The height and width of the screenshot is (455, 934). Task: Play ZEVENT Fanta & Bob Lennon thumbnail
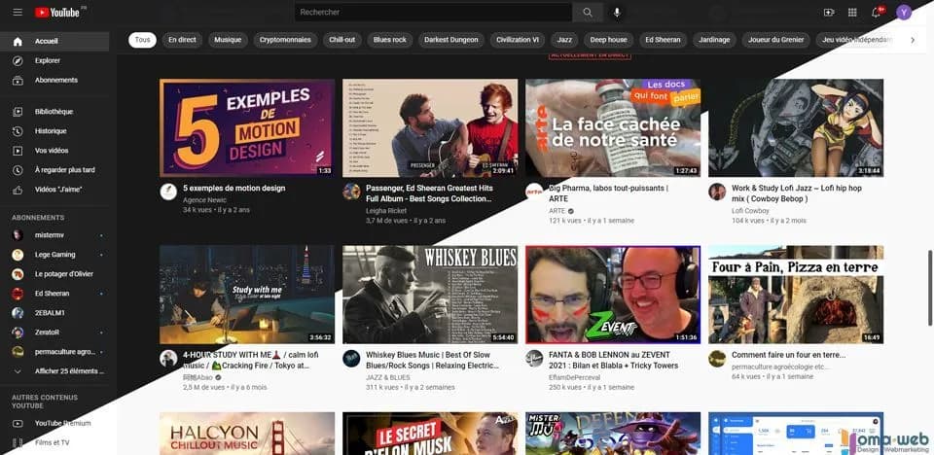point(613,295)
